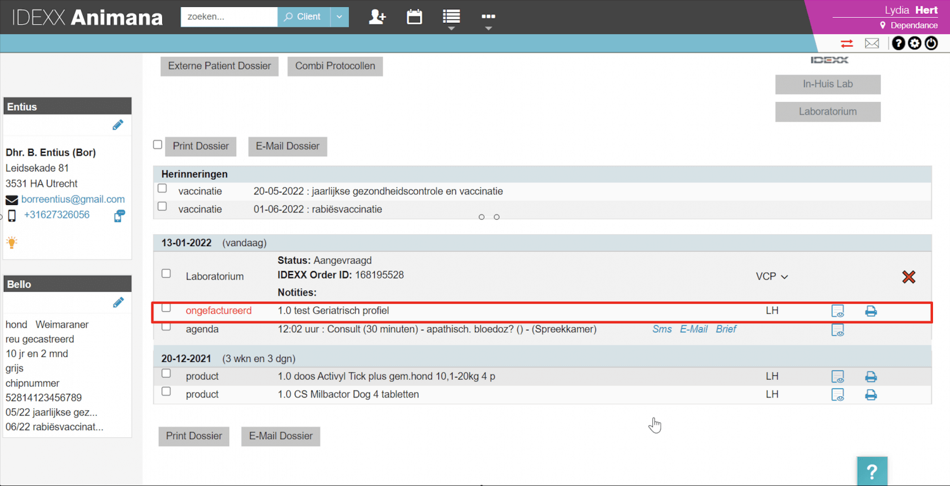Check the vaccinatie reminder for 20-05-2022
950x486 pixels.
coord(161,188)
